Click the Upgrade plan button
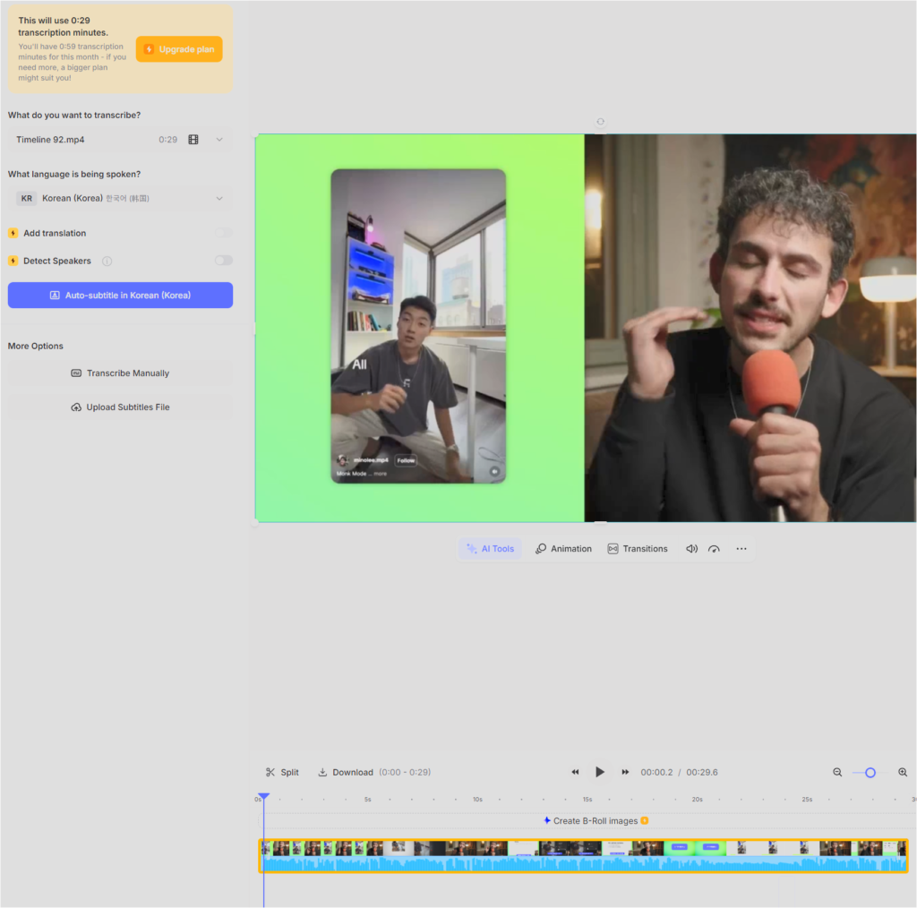This screenshot has height=908, width=917. click(x=179, y=49)
